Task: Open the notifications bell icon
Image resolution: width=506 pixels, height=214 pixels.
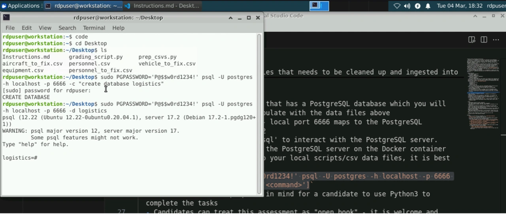Action: [428, 6]
